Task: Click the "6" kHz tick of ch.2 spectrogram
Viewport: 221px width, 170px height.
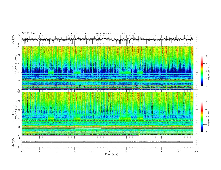Action: pyautogui.click(x=20, y=110)
